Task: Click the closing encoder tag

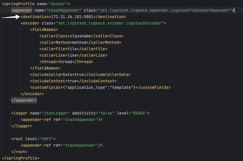Action: click(x=32, y=94)
